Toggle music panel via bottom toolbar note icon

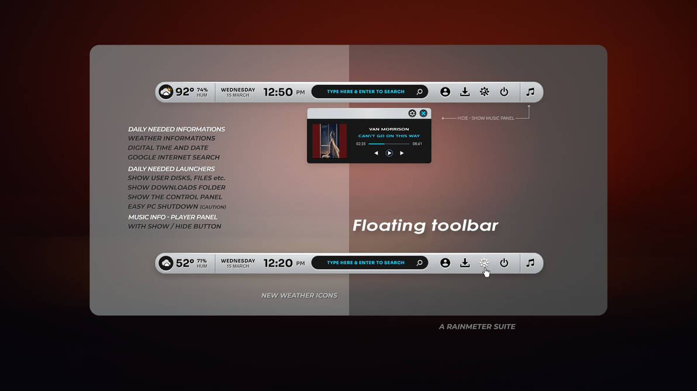pos(530,263)
